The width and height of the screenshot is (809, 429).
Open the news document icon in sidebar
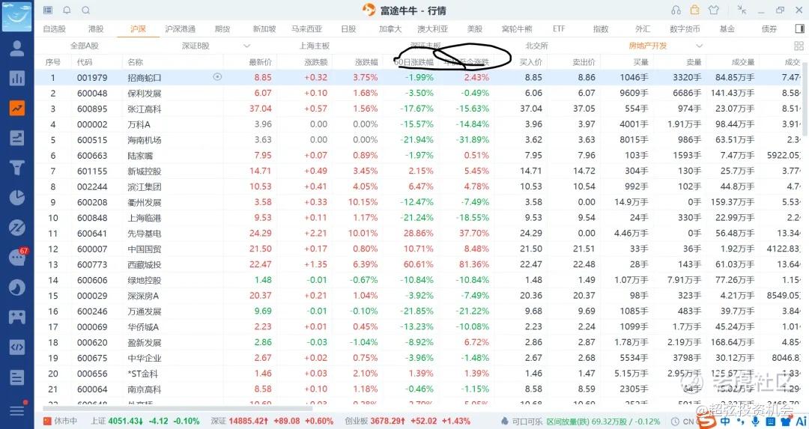[17, 377]
